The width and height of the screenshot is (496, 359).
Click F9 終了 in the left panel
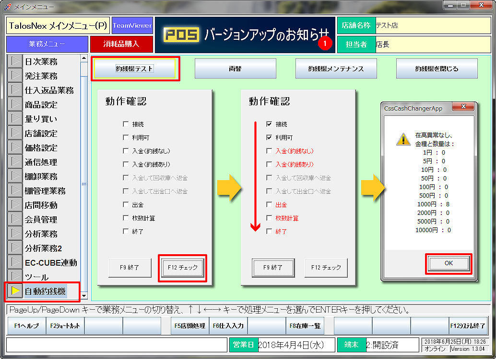click(x=130, y=268)
